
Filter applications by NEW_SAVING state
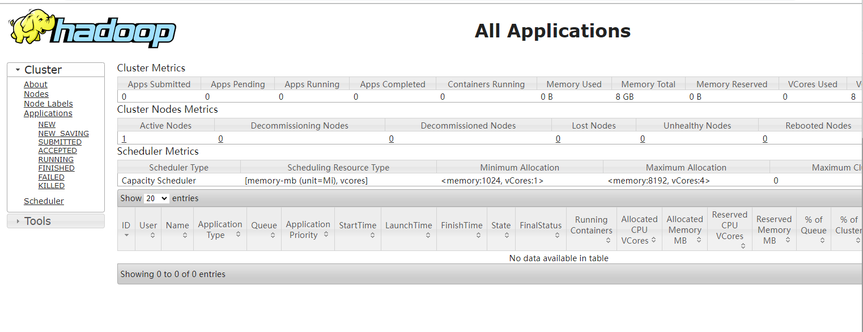[63, 134]
